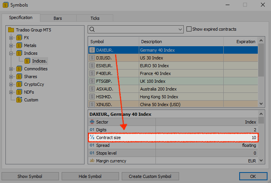Click the Show Symbol button
Viewport: 271px width, 183px height.
pyautogui.click(x=30, y=176)
